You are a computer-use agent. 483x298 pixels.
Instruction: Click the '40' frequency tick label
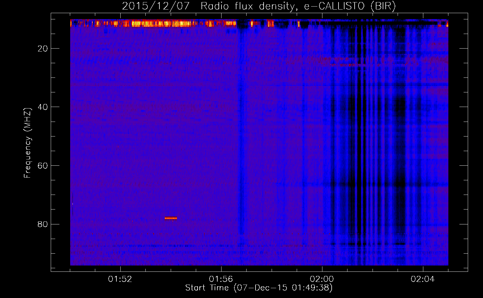(x=43, y=107)
